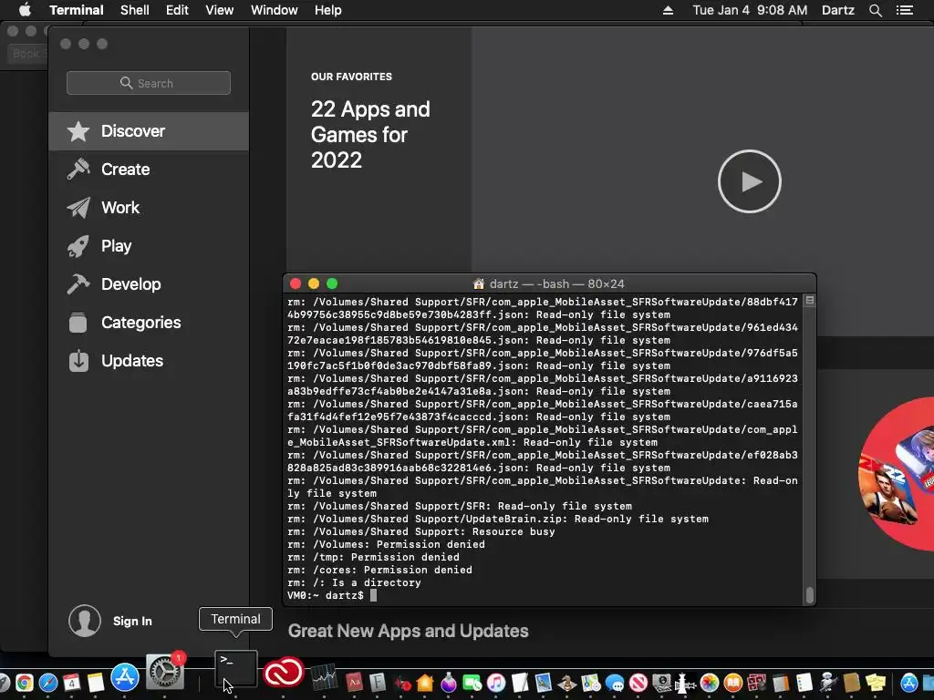Open Notification Center from the menu bar

click(x=904, y=10)
